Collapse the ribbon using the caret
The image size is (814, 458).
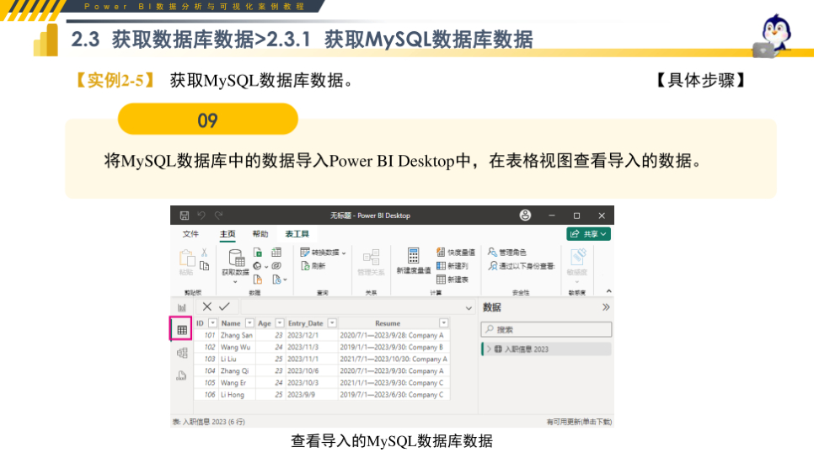click(x=608, y=291)
